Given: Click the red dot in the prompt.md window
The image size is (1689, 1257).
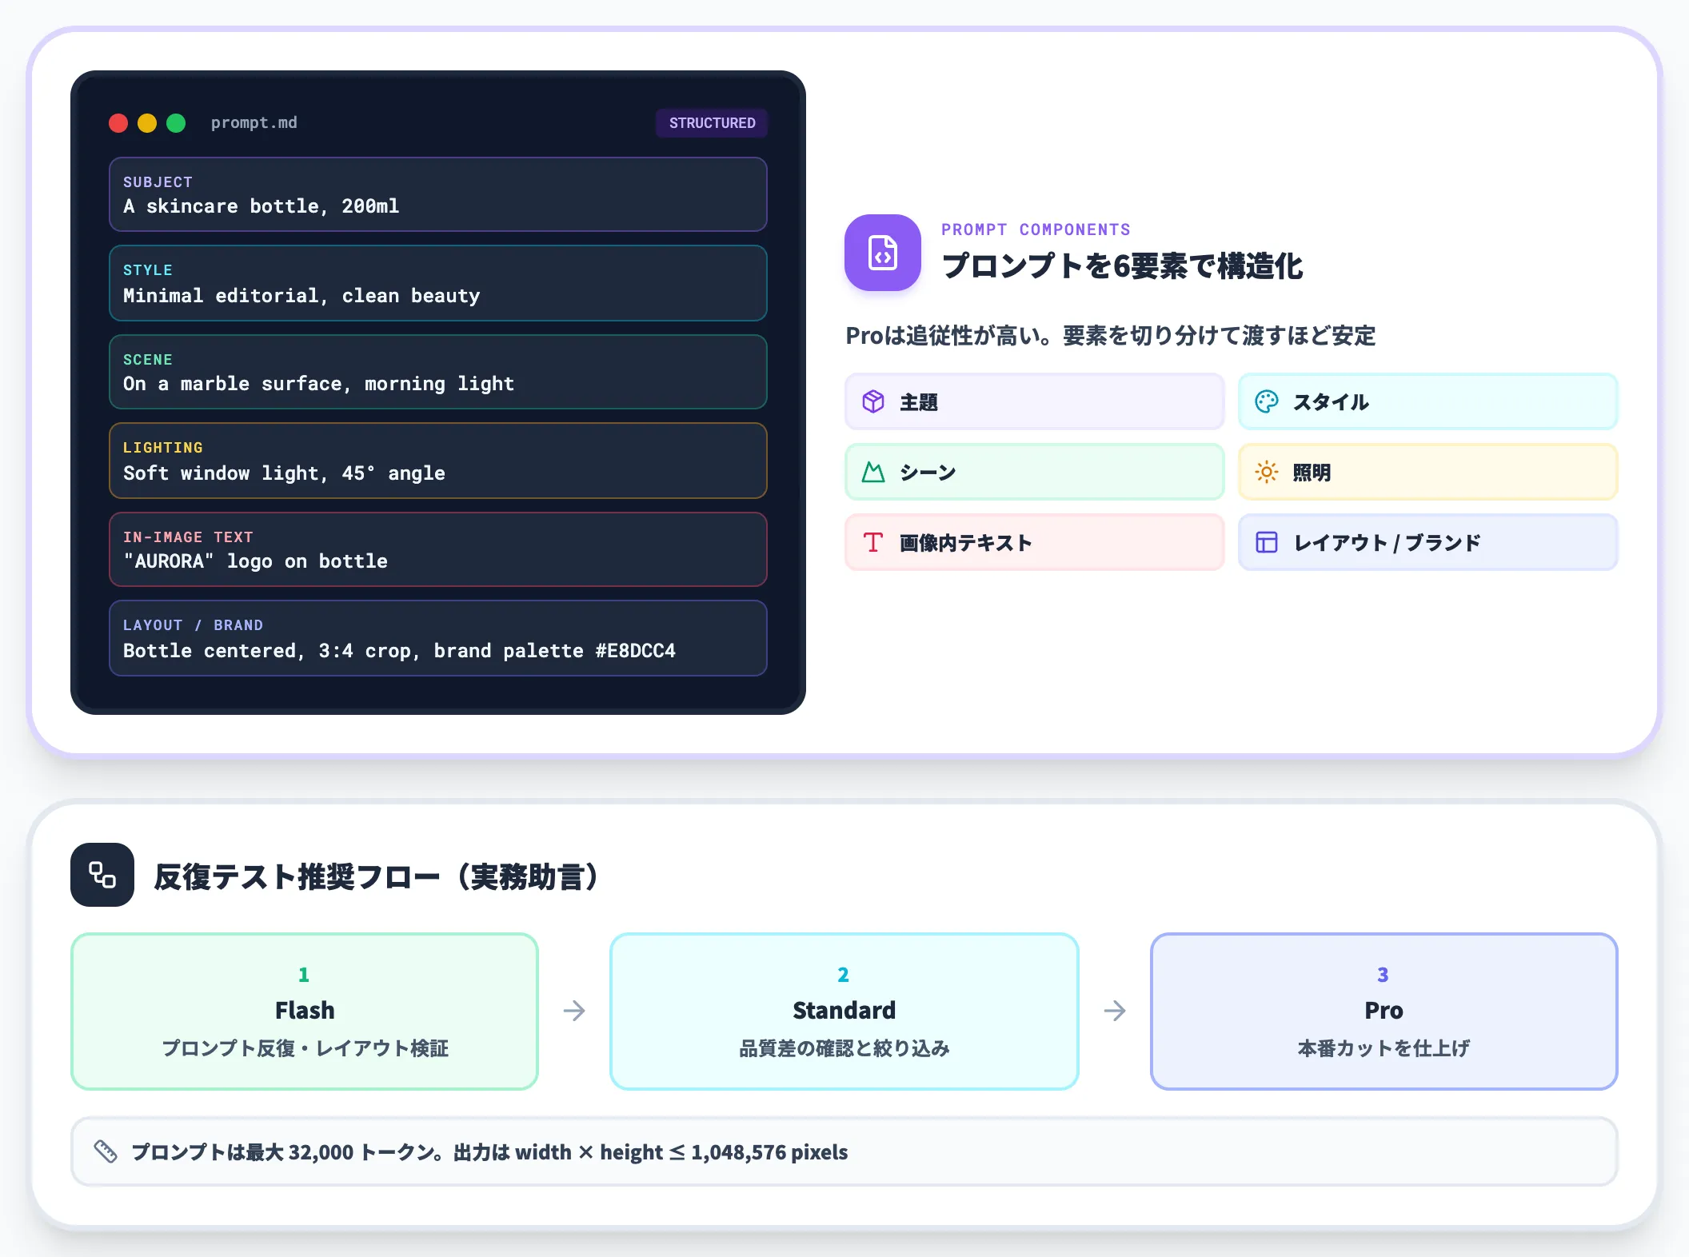Looking at the screenshot, I should (x=118, y=123).
